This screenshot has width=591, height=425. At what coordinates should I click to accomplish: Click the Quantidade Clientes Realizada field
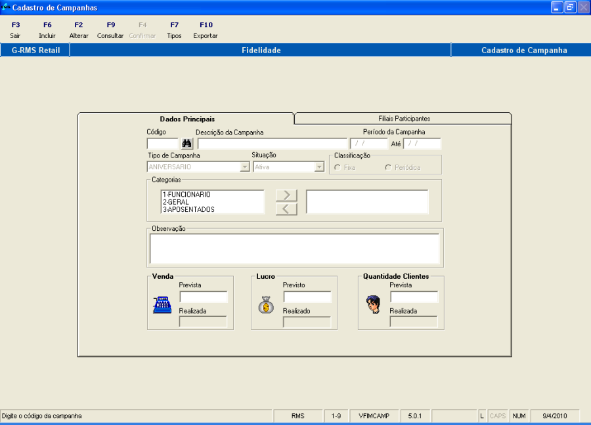point(414,322)
